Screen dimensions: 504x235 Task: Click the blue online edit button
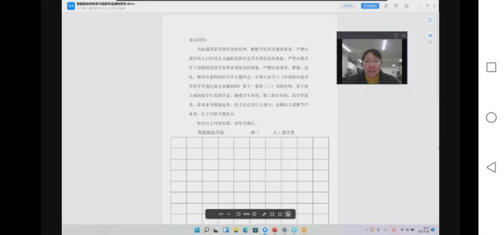pos(369,6)
